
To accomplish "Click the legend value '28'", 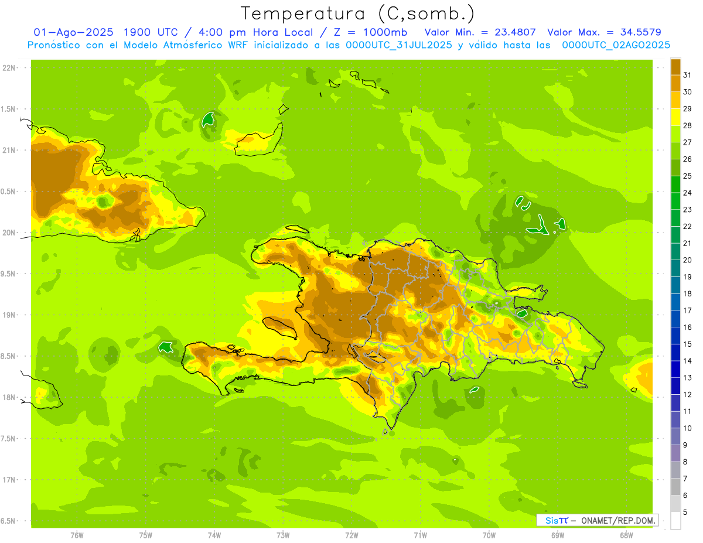I will pos(688,125).
